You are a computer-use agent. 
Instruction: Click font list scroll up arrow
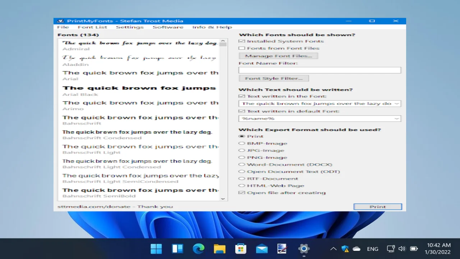(x=223, y=41)
